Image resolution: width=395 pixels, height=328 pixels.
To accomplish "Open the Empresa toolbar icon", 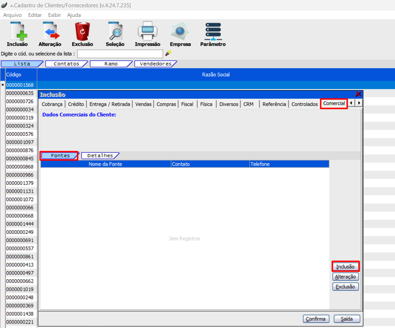I will tap(180, 32).
